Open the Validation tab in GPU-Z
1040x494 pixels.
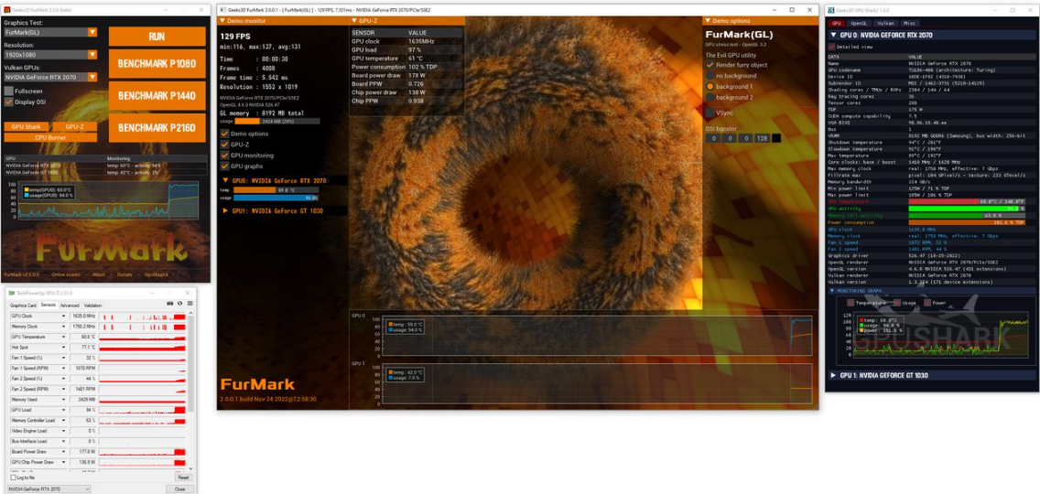pyautogui.click(x=92, y=305)
